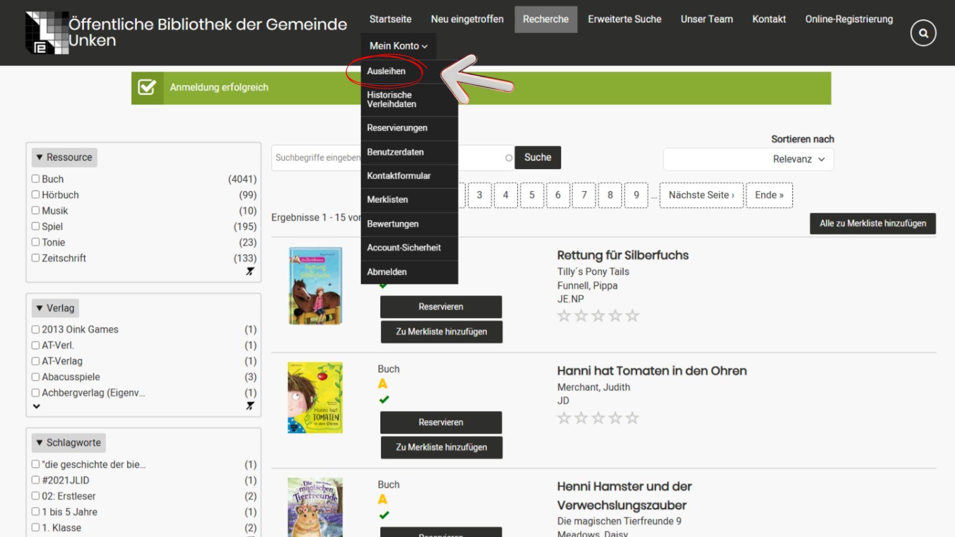This screenshot has width=955, height=537.
Task: Check the Buch resource filter
Action: pos(35,179)
